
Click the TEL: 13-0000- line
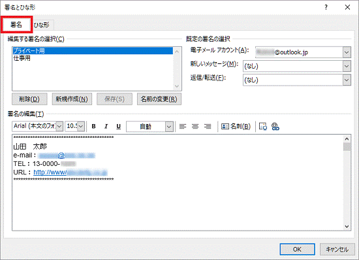tap(44, 164)
